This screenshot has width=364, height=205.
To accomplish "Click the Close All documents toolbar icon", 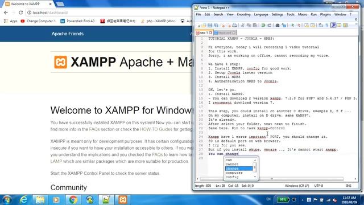I will (x=229, y=25).
